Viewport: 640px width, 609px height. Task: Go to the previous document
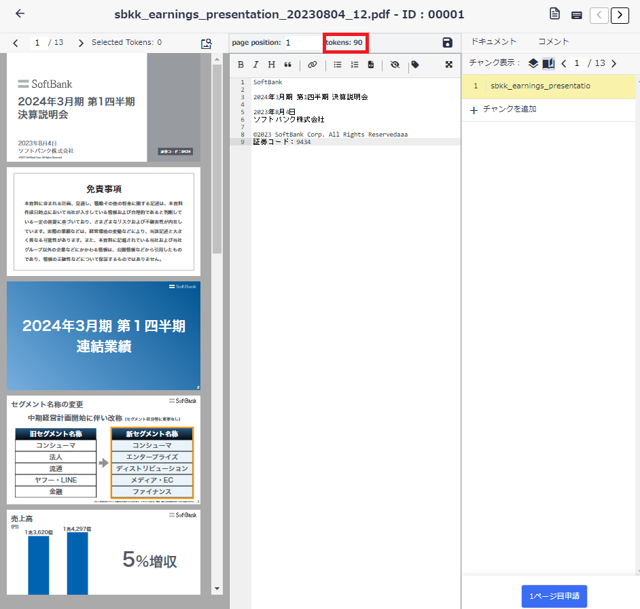[x=599, y=16]
